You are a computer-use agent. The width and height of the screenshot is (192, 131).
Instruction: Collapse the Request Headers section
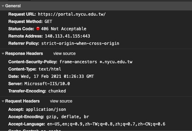(3, 101)
